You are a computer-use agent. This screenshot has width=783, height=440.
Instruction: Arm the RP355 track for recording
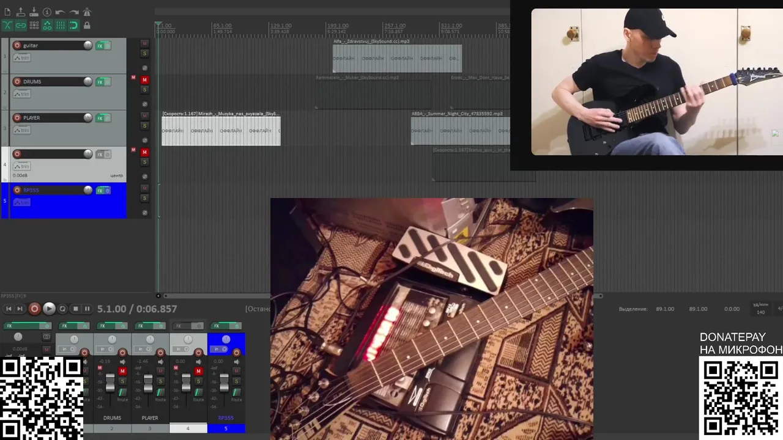[x=17, y=190]
